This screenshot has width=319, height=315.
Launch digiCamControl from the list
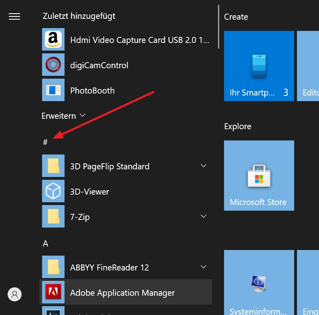(125, 65)
